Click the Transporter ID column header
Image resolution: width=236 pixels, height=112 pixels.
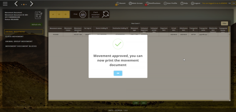194,29
